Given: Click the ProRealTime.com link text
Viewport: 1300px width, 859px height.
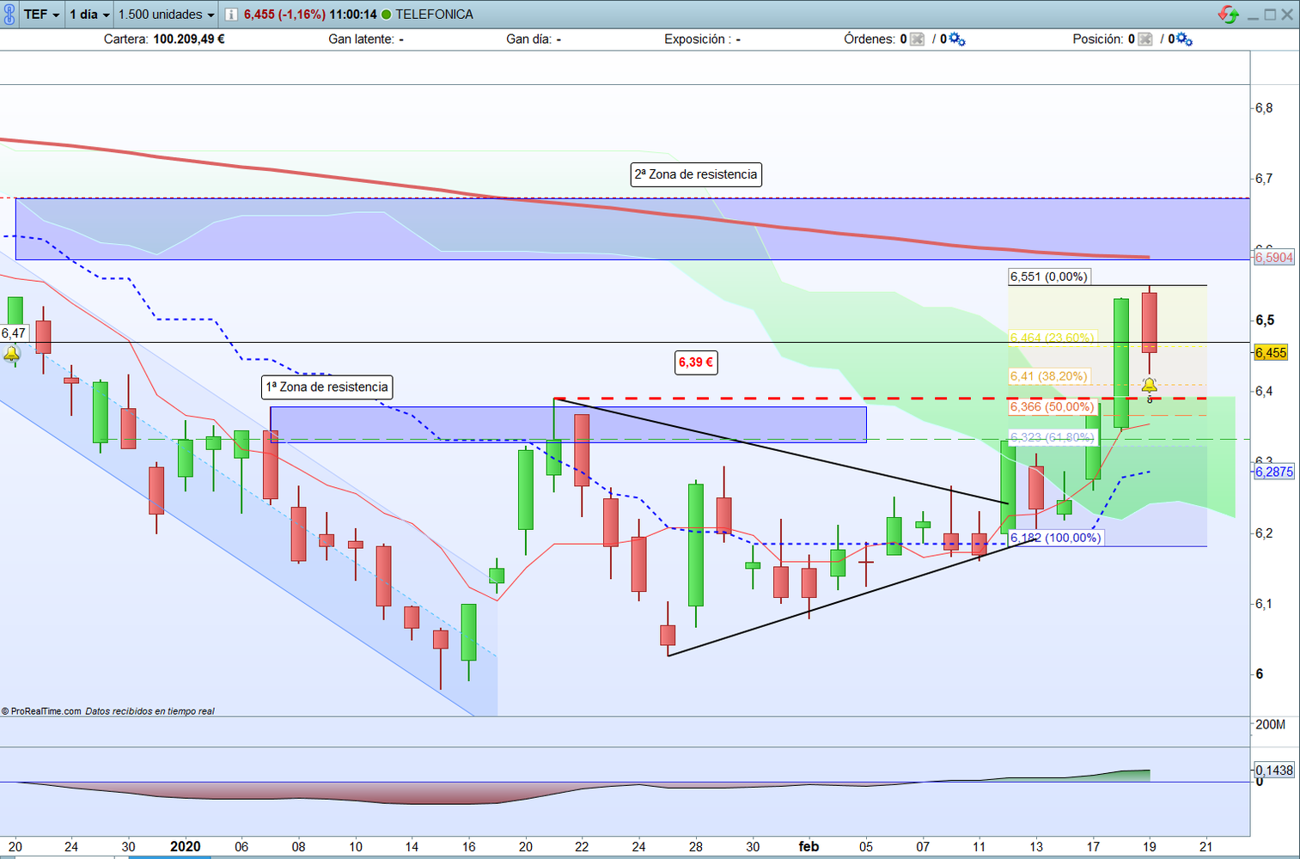Looking at the screenshot, I should tap(46, 711).
